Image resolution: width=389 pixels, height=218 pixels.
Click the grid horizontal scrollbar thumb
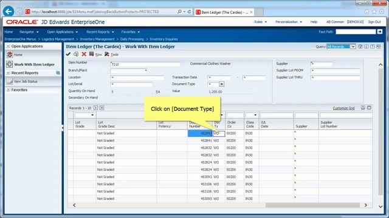point(312,205)
